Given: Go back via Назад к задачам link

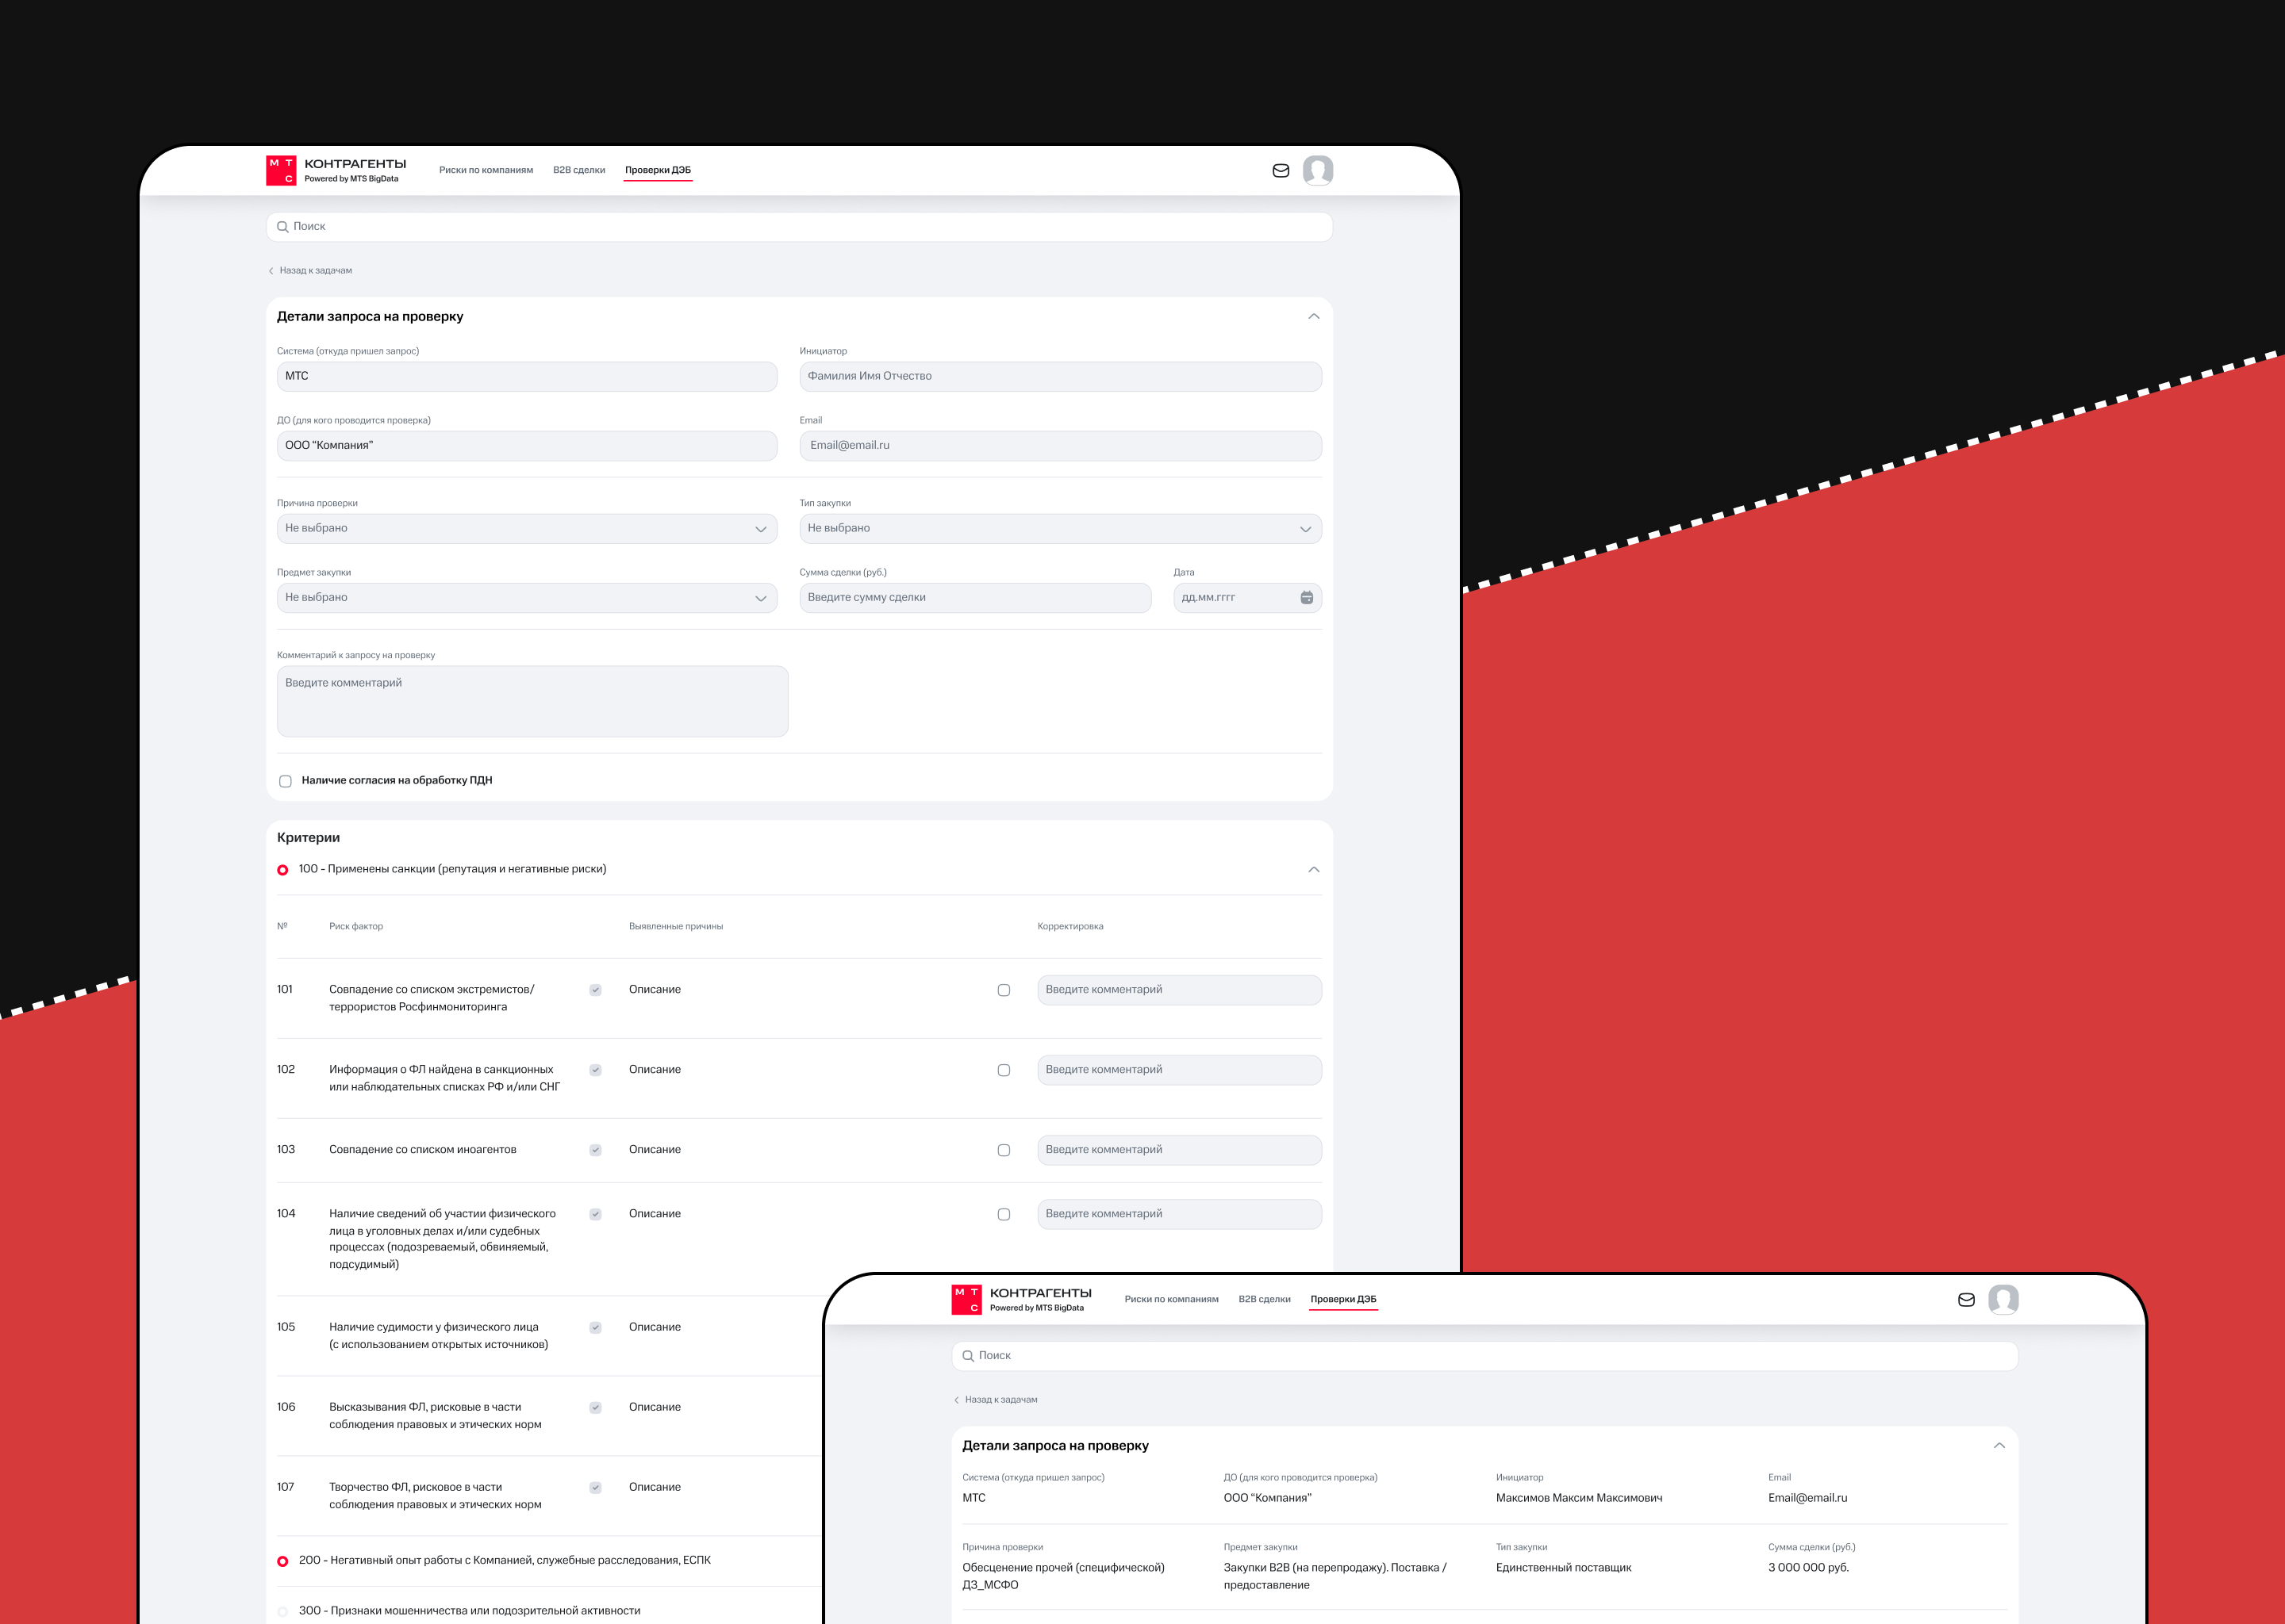Looking at the screenshot, I should [x=315, y=271].
